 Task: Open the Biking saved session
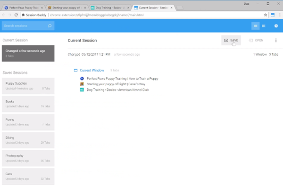click(28, 140)
